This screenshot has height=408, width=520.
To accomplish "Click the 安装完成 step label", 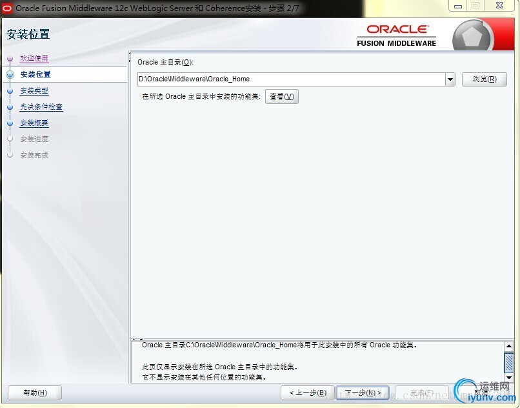I will click(x=34, y=155).
